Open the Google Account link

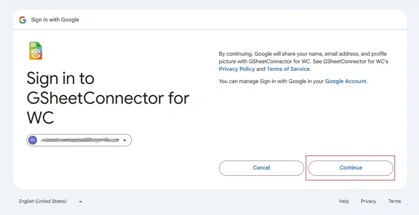coord(346,81)
